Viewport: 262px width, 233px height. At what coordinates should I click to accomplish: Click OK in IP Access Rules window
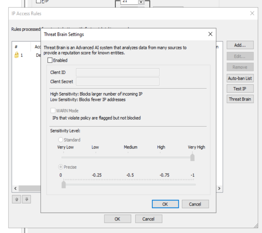click(118, 219)
